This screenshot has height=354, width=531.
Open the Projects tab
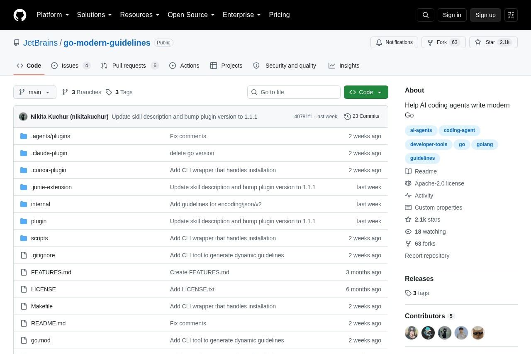coord(227,66)
